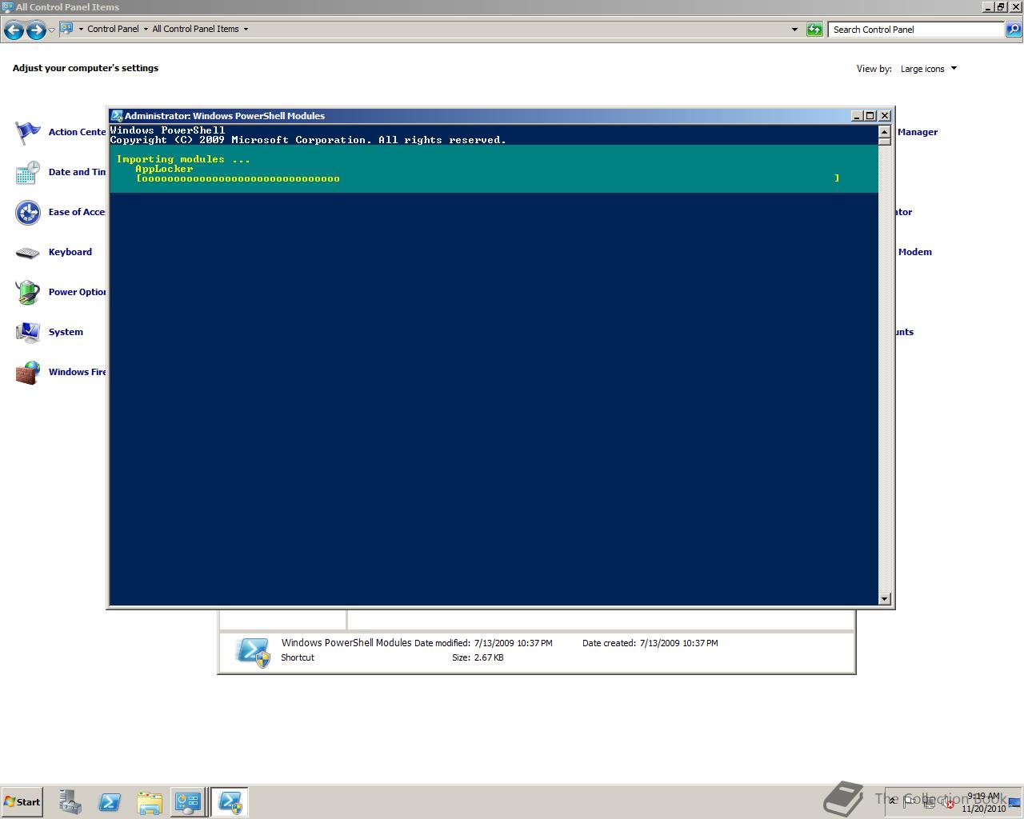Open the Ease of Access Center icon

click(x=28, y=212)
